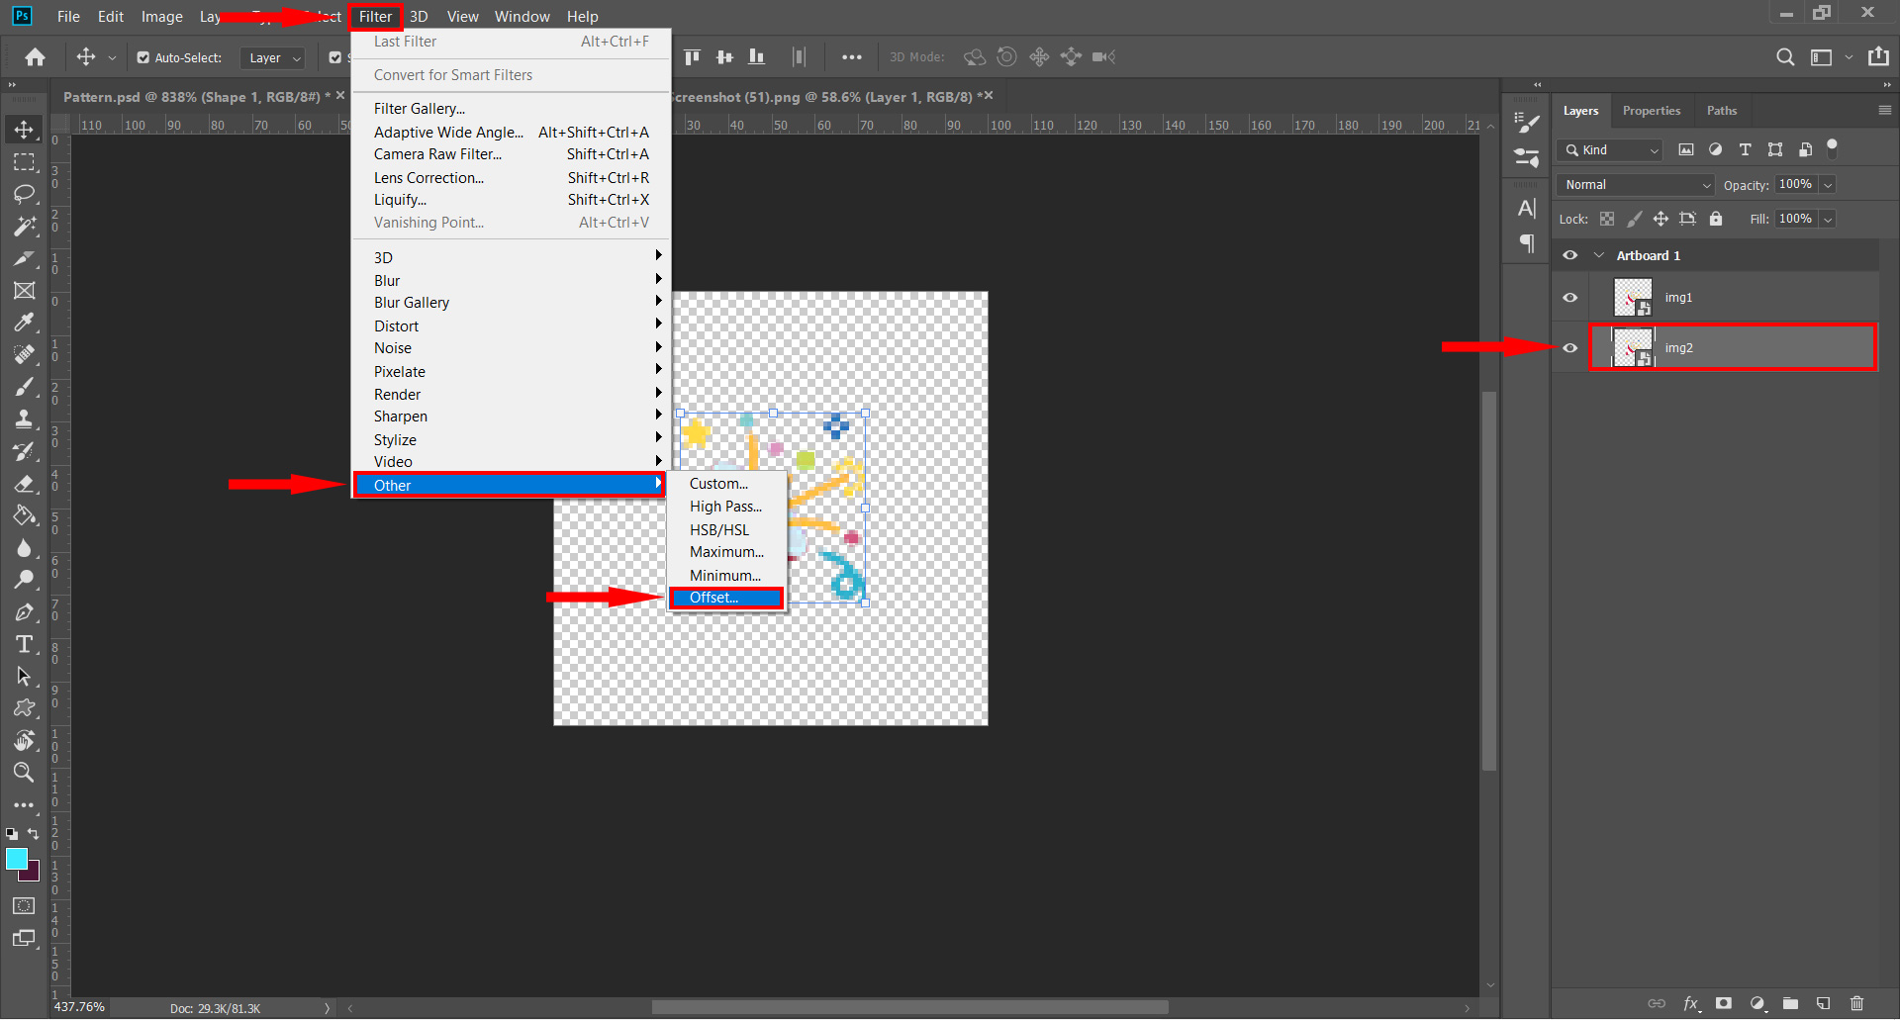Pick the Eyedropper tool
Screen dimensions: 1900x1020
click(24, 323)
